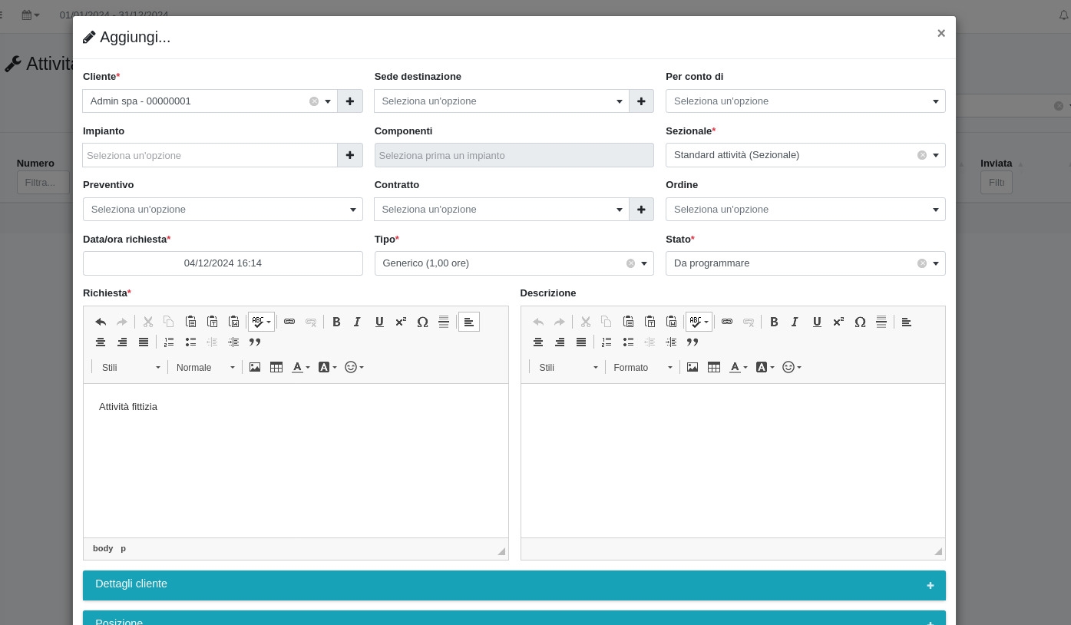Toggle bold in the Richiesta editor
The width and height of the screenshot is (1071, 625).
point(336,322)
